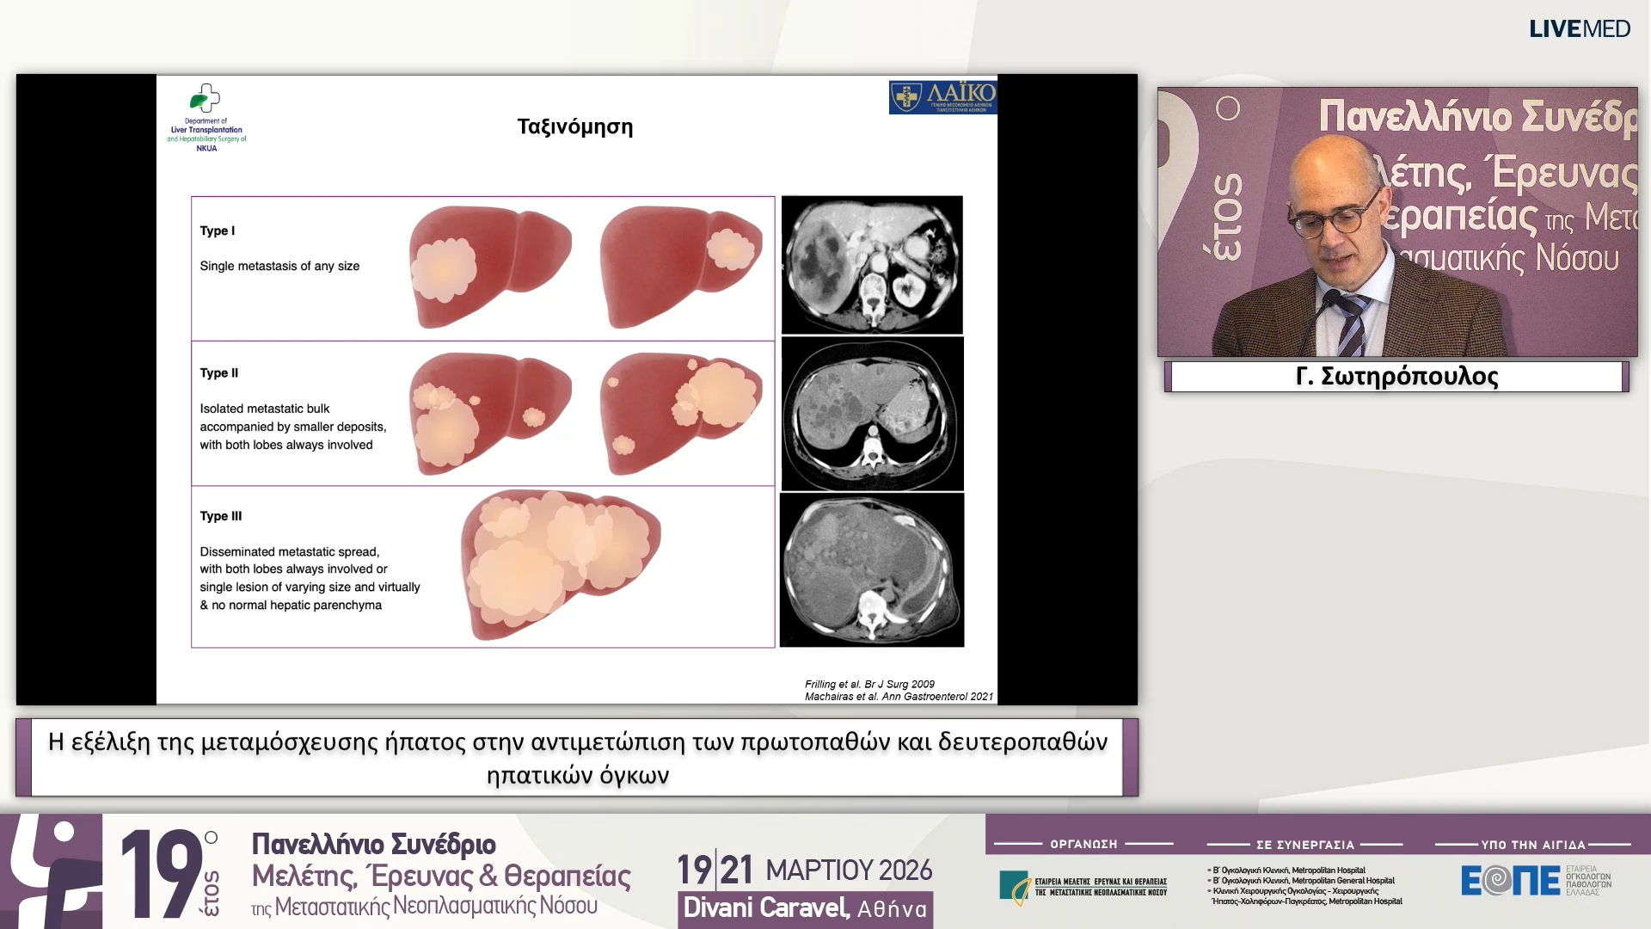Click the organizing society logo under ΟΡΓΑΝΩΣΗ

(1083, 887)
